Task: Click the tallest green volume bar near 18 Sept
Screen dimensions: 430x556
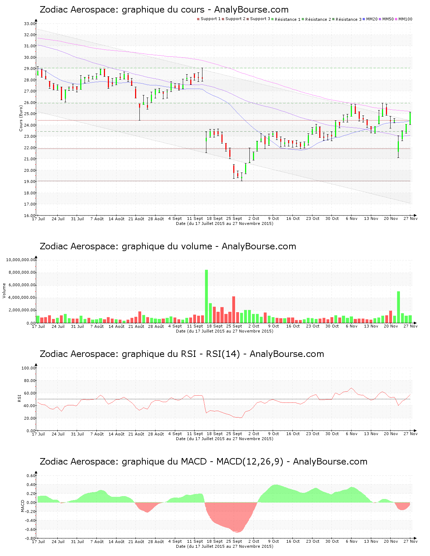Action: (206, 296)
